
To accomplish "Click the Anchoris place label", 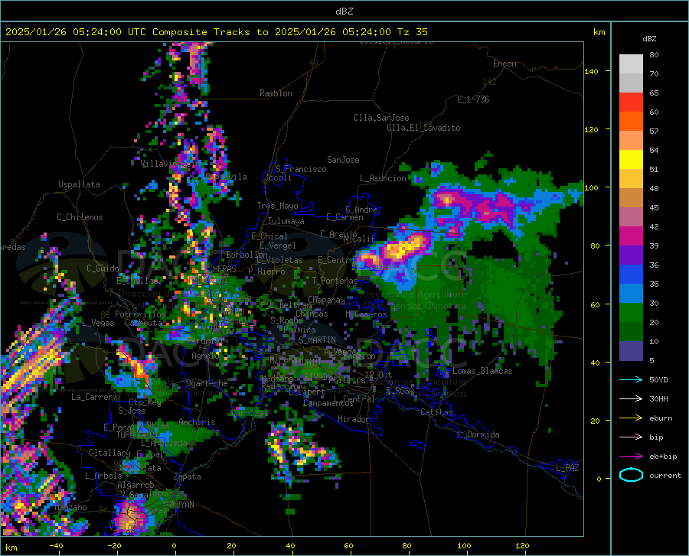I will (197, 422).
